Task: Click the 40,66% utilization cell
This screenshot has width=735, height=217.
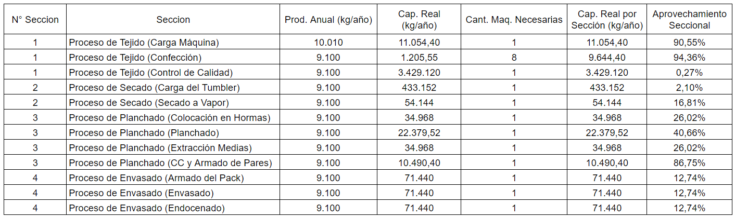Action: coord(689,133)
